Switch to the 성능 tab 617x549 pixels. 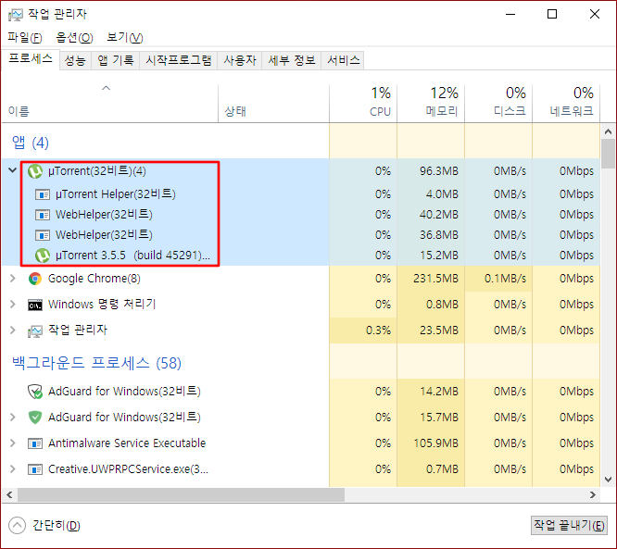click(75, 60)
